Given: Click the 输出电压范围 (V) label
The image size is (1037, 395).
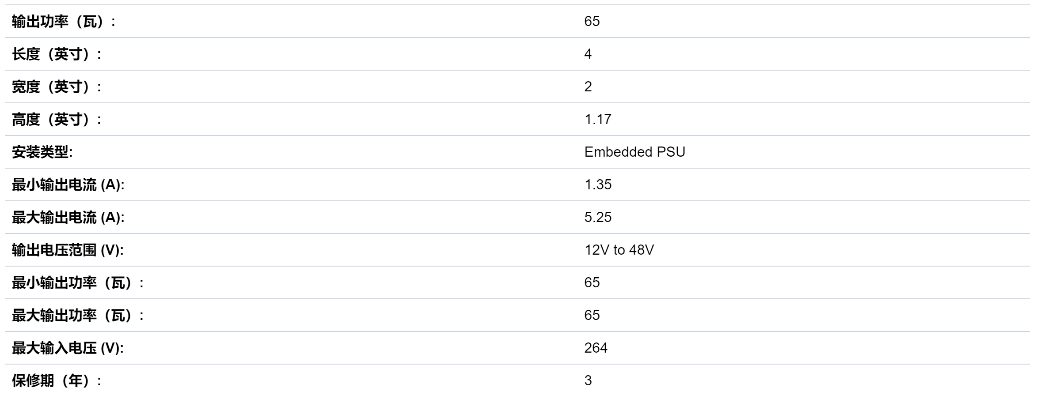Looking at the screenshot, I should (x=68, y=250).
